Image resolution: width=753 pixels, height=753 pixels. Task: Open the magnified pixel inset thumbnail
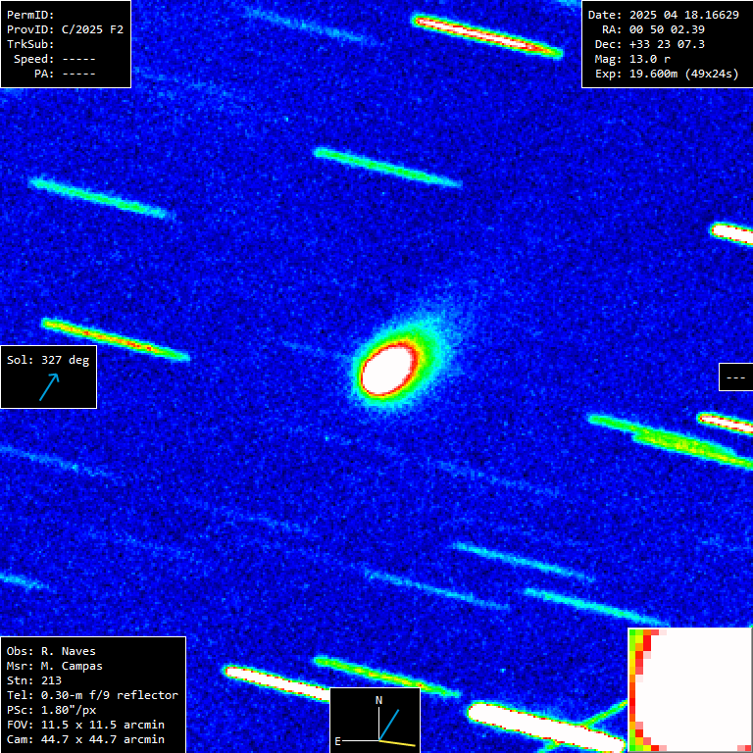(x=690, y=690)
